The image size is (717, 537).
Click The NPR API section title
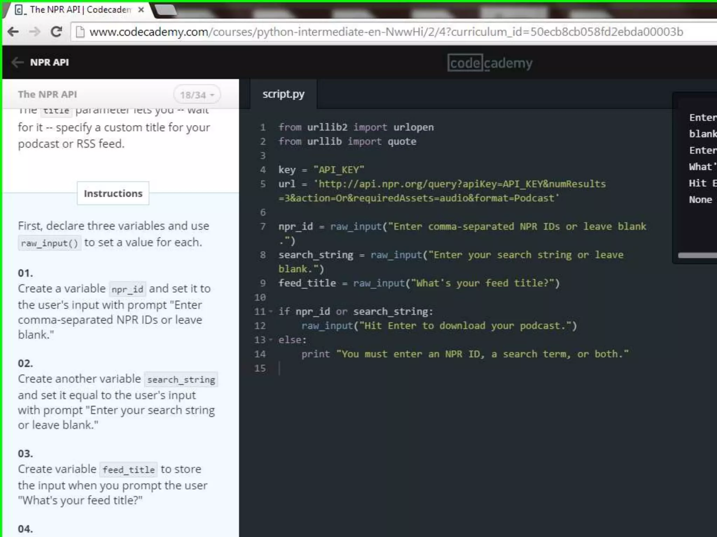coord(47,94)
